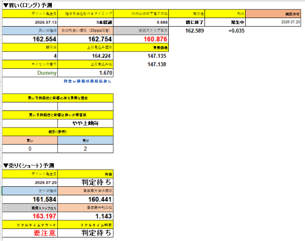Screen dimensions: 305x241
Task: Select the peach '買い' statistics header
Action: click(x=30, y=140)
